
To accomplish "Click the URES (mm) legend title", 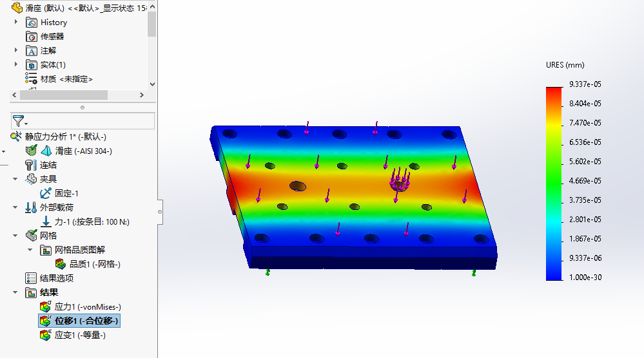I will point(565,65).
